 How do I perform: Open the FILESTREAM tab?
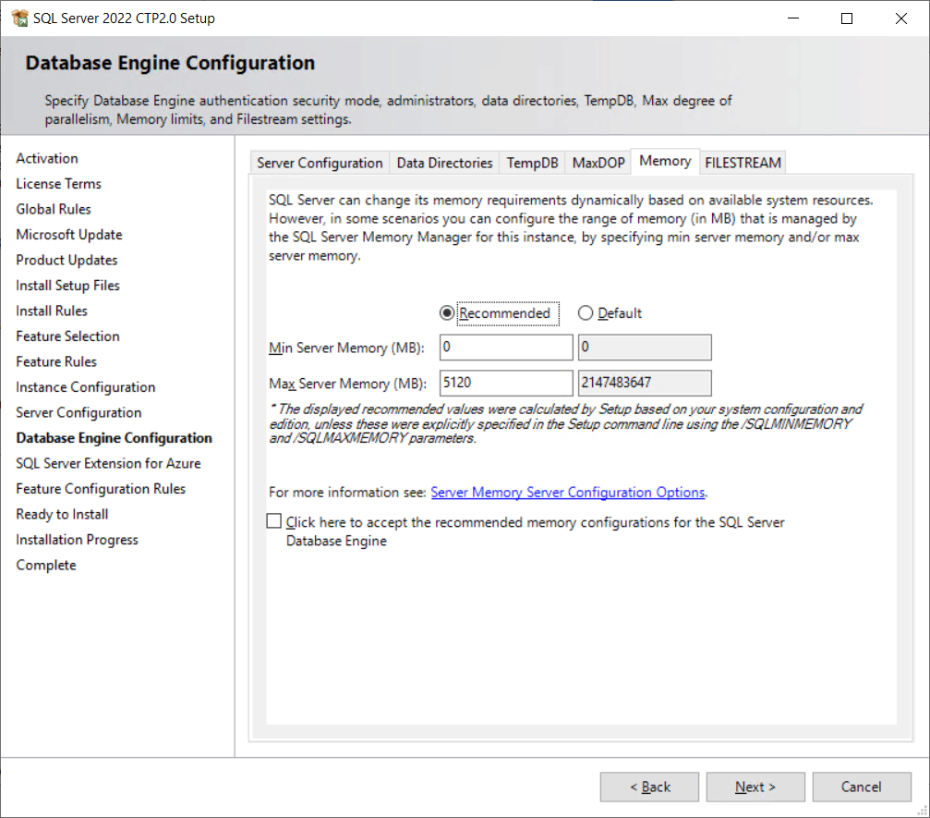point(743,163)
